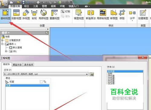Click the 创建草图 create sketch tool
The height and width of the screenshot is (110, 151).
143,14
